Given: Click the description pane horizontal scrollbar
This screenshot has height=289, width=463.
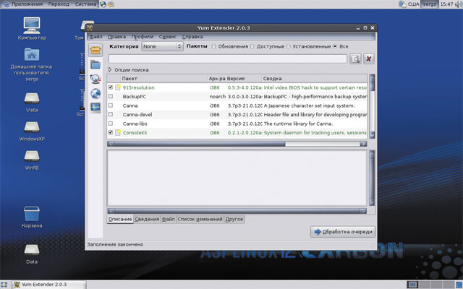Looking at the screenshot, I should coord(237,210).
